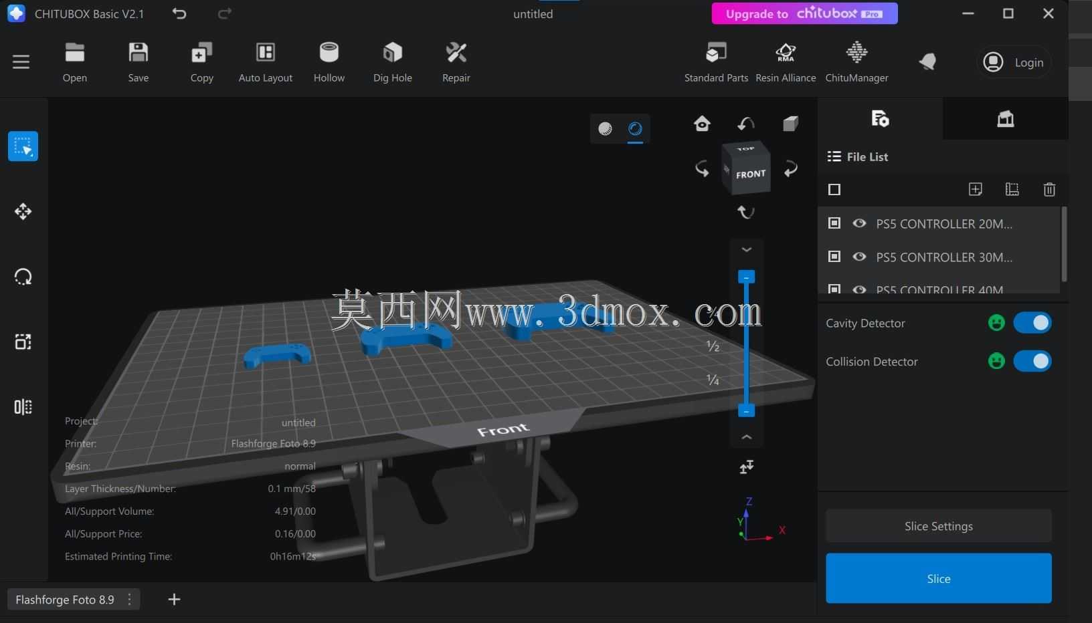Switch to perspective cube view icon
Image resolution: width=1092 pixels, height=623 pixels.
click(790, 124)
